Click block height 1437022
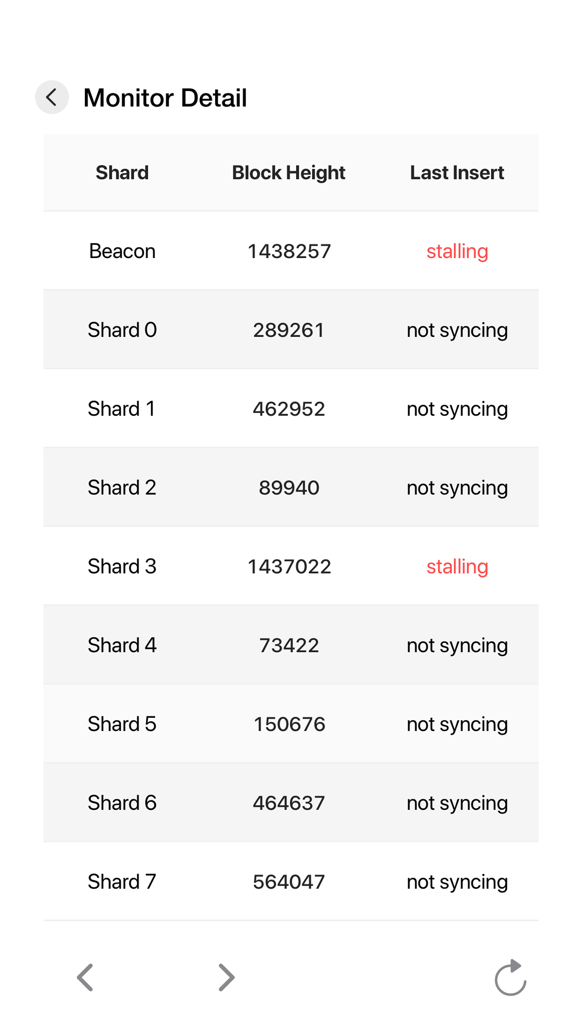 point(289,567)
